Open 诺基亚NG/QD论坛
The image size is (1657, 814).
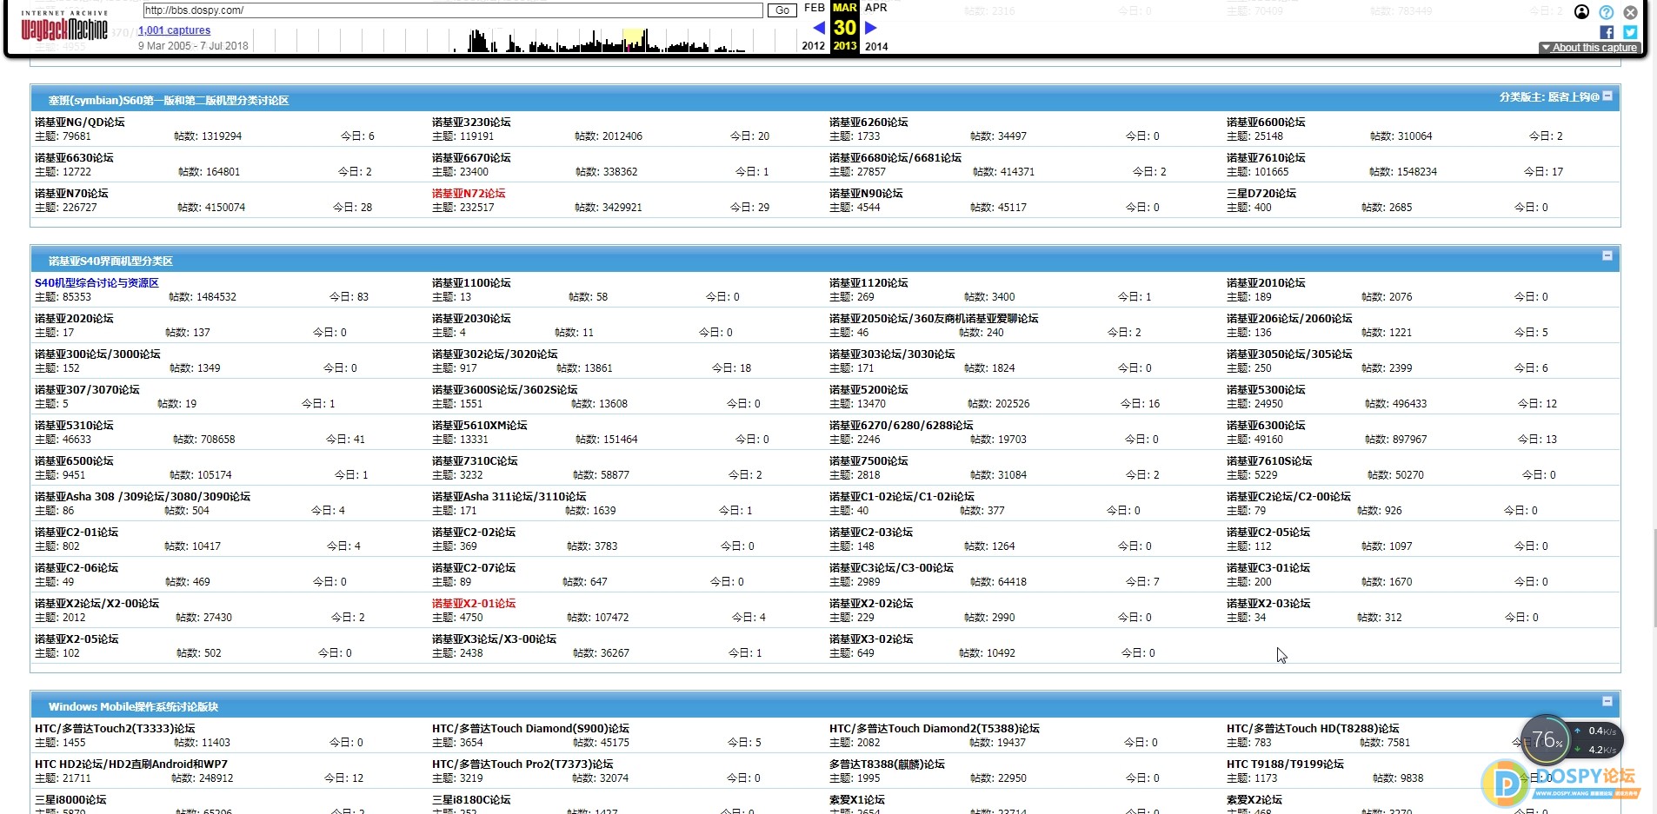(80, 122)
